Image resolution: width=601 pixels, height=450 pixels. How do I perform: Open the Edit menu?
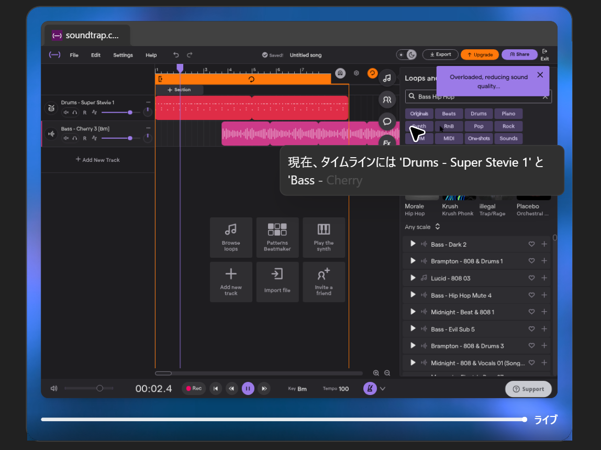(95, 55)
